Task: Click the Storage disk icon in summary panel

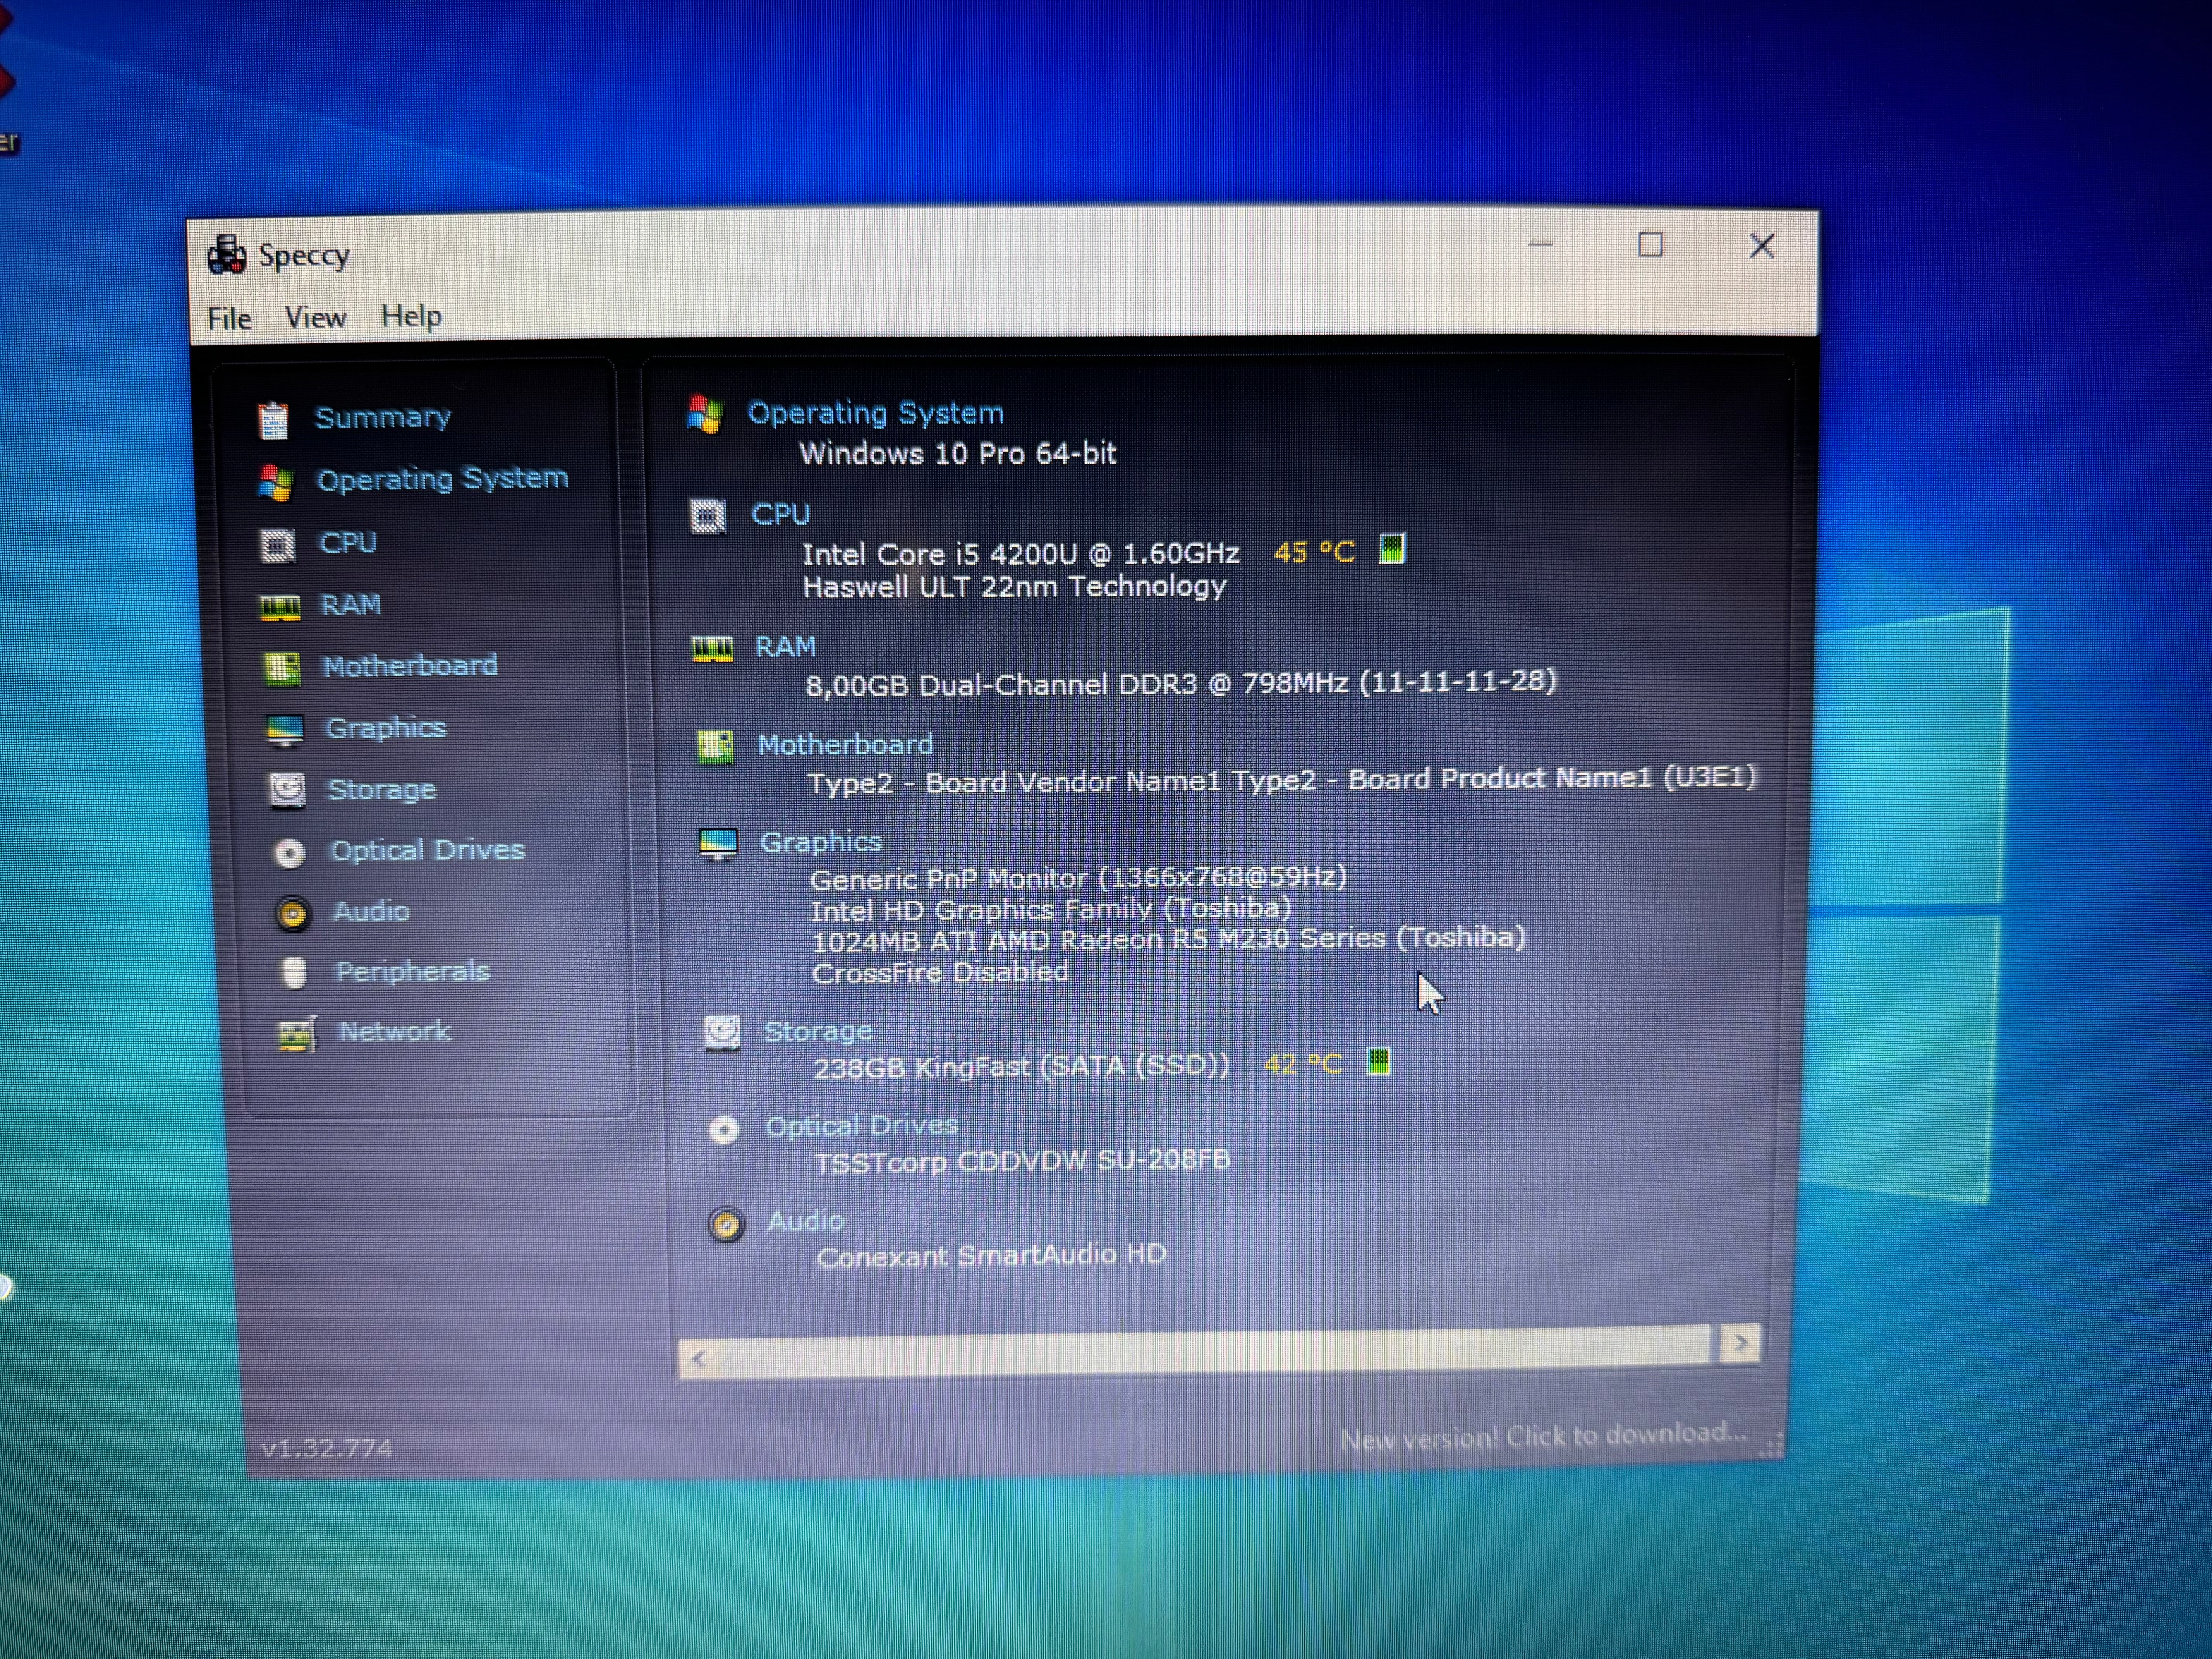Action: point(722,1033)
